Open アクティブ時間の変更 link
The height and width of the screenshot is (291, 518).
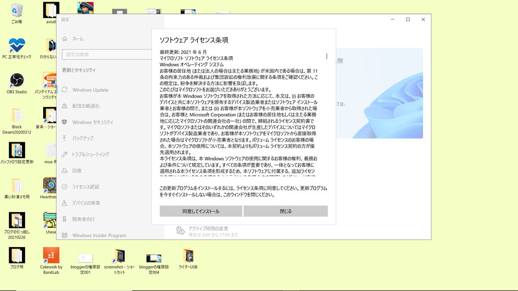(x=208, y=228)
